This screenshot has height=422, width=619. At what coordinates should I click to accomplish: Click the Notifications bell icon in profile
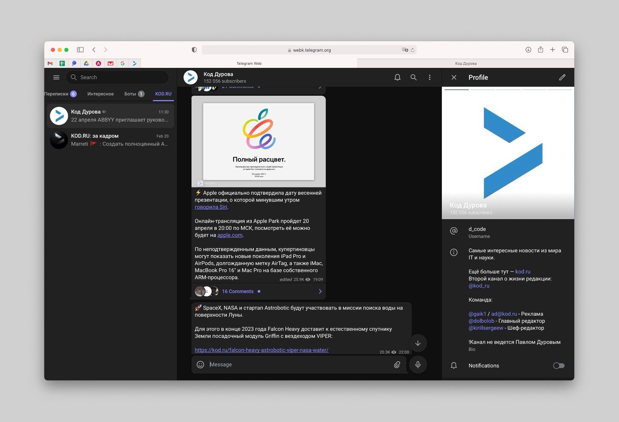454,366
